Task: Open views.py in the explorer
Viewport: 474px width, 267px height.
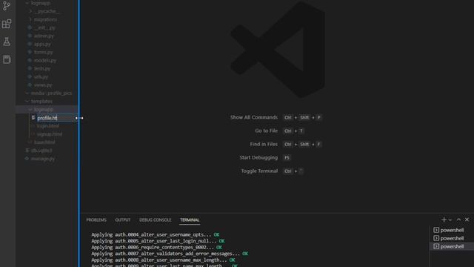Action: pos(43,85)
